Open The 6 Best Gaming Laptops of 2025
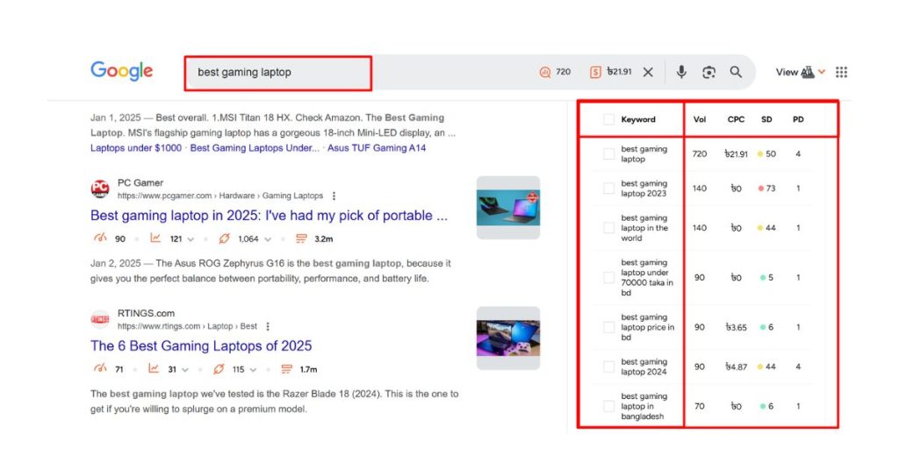Viewport: 899px width, 470px height. point(201,346)
